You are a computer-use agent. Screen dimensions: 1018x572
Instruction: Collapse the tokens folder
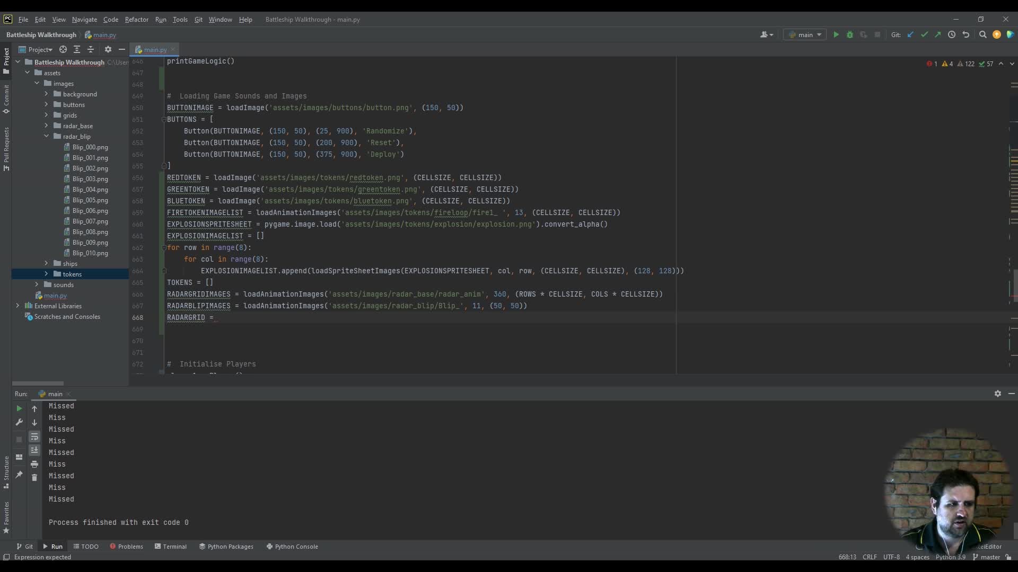[x=46, y=274]
